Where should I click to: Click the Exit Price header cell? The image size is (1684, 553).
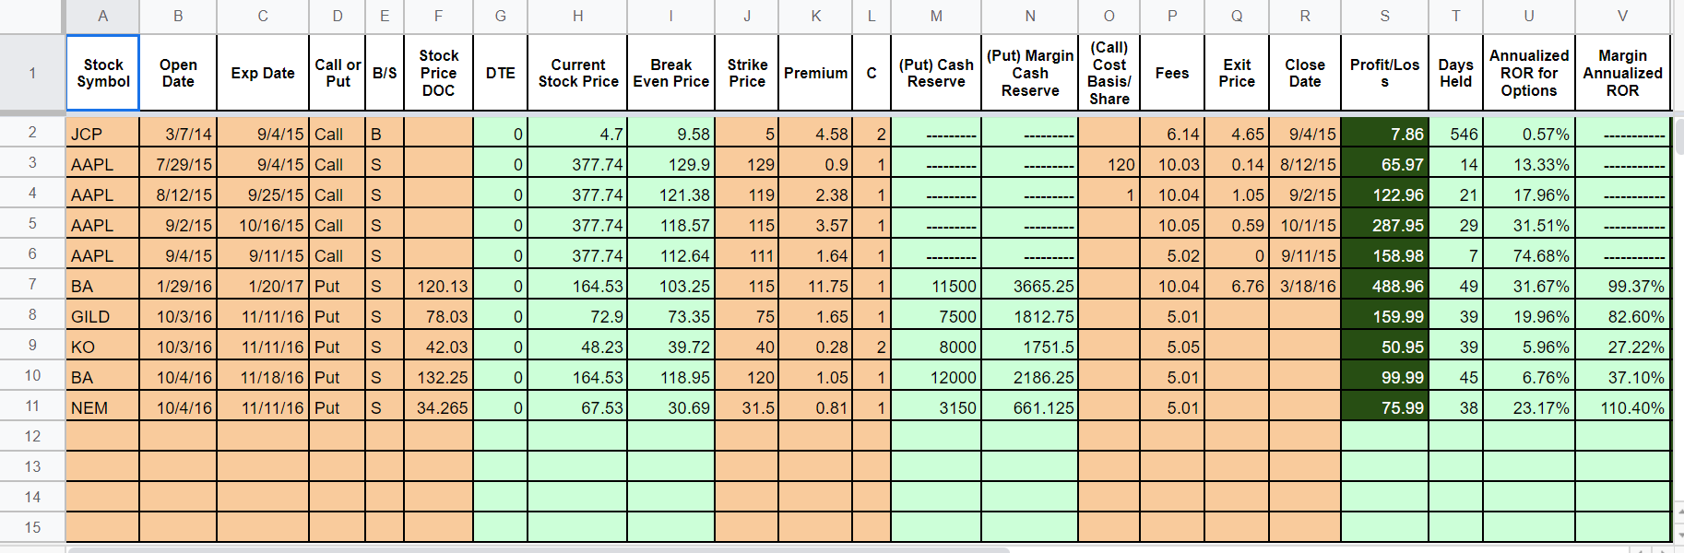point(1237,73)
